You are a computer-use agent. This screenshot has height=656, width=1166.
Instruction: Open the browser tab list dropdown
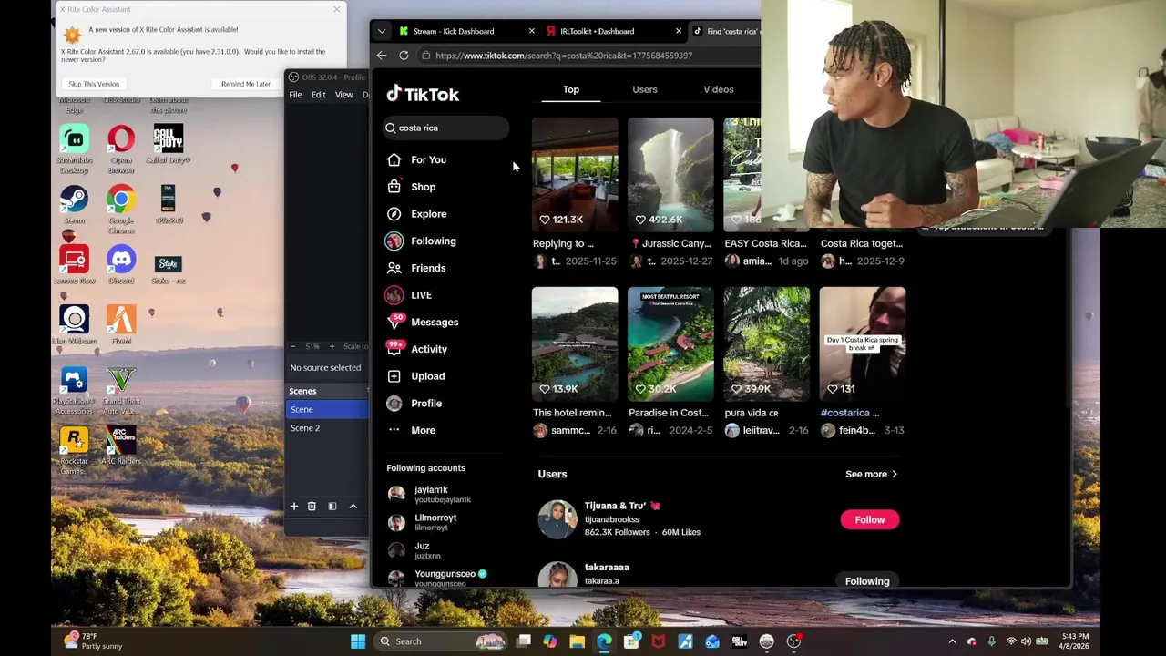(x=382, y=31)
